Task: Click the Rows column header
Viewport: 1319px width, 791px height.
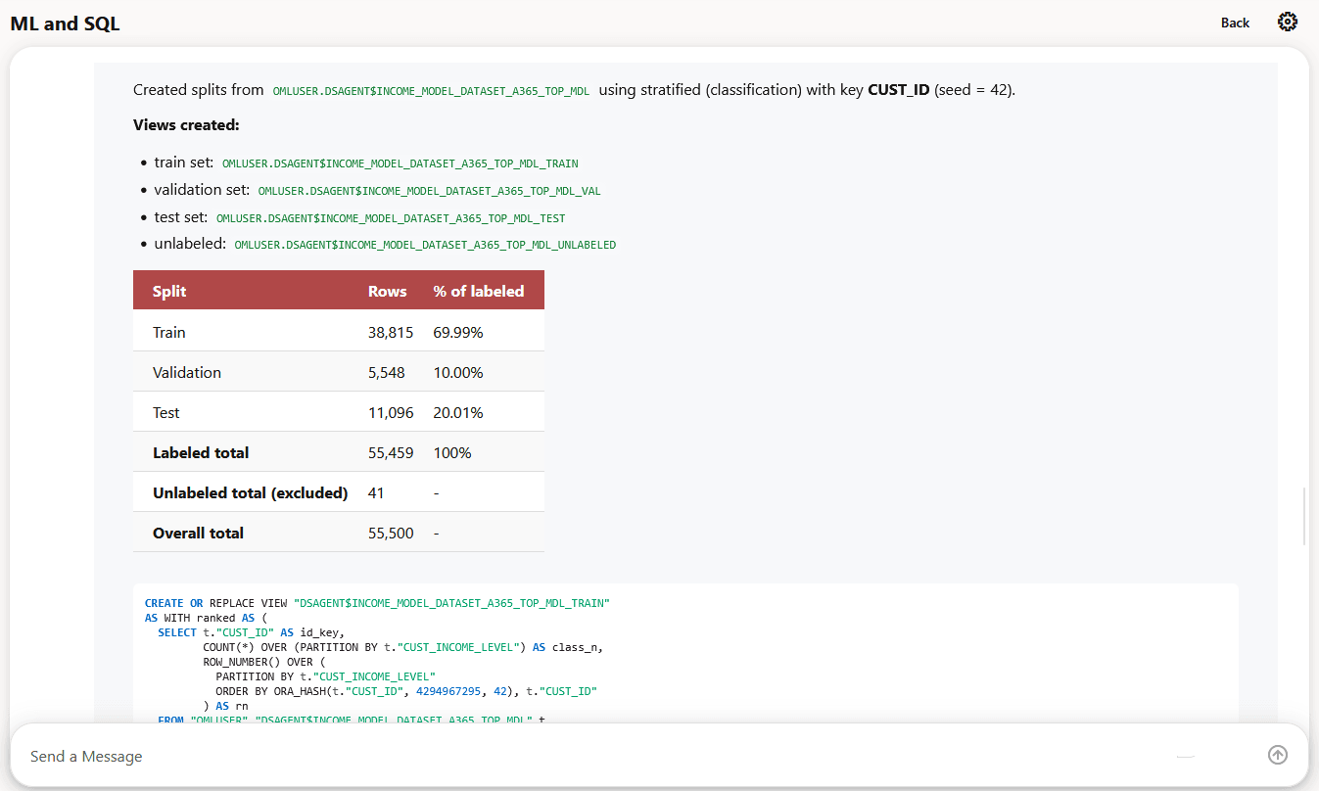Action: (x=388, y=291)
